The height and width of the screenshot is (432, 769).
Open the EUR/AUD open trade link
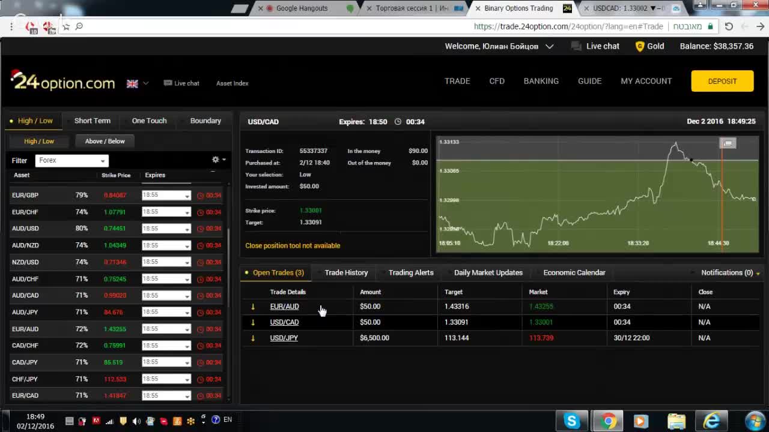[x=284, y=307]
